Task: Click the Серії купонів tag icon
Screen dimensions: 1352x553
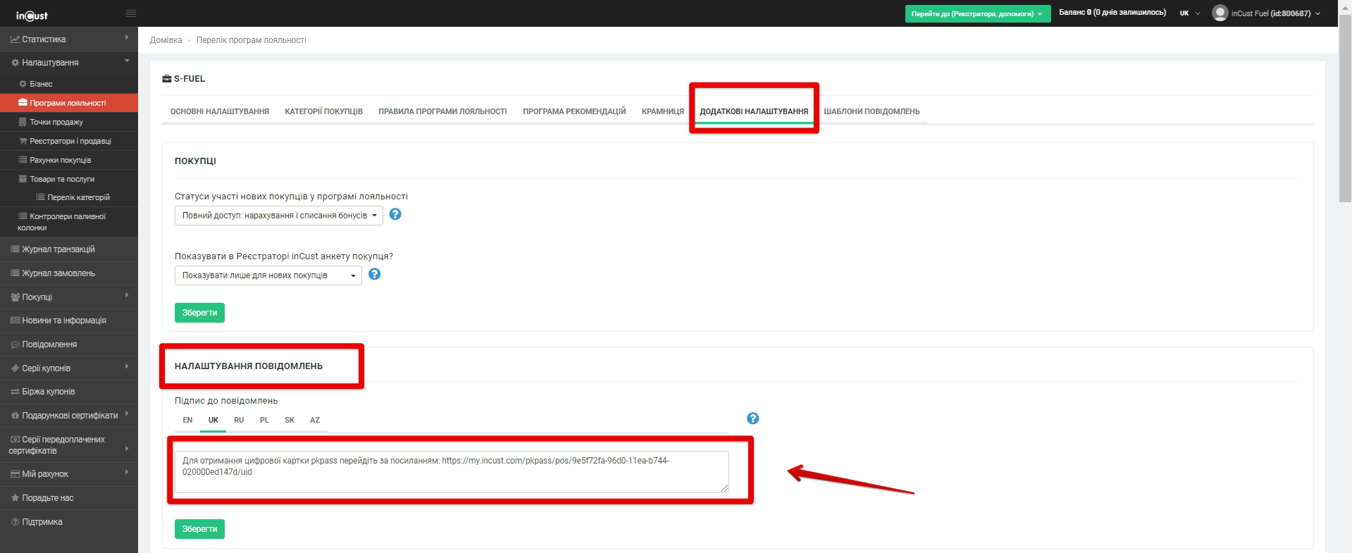Action: point(15,368)
